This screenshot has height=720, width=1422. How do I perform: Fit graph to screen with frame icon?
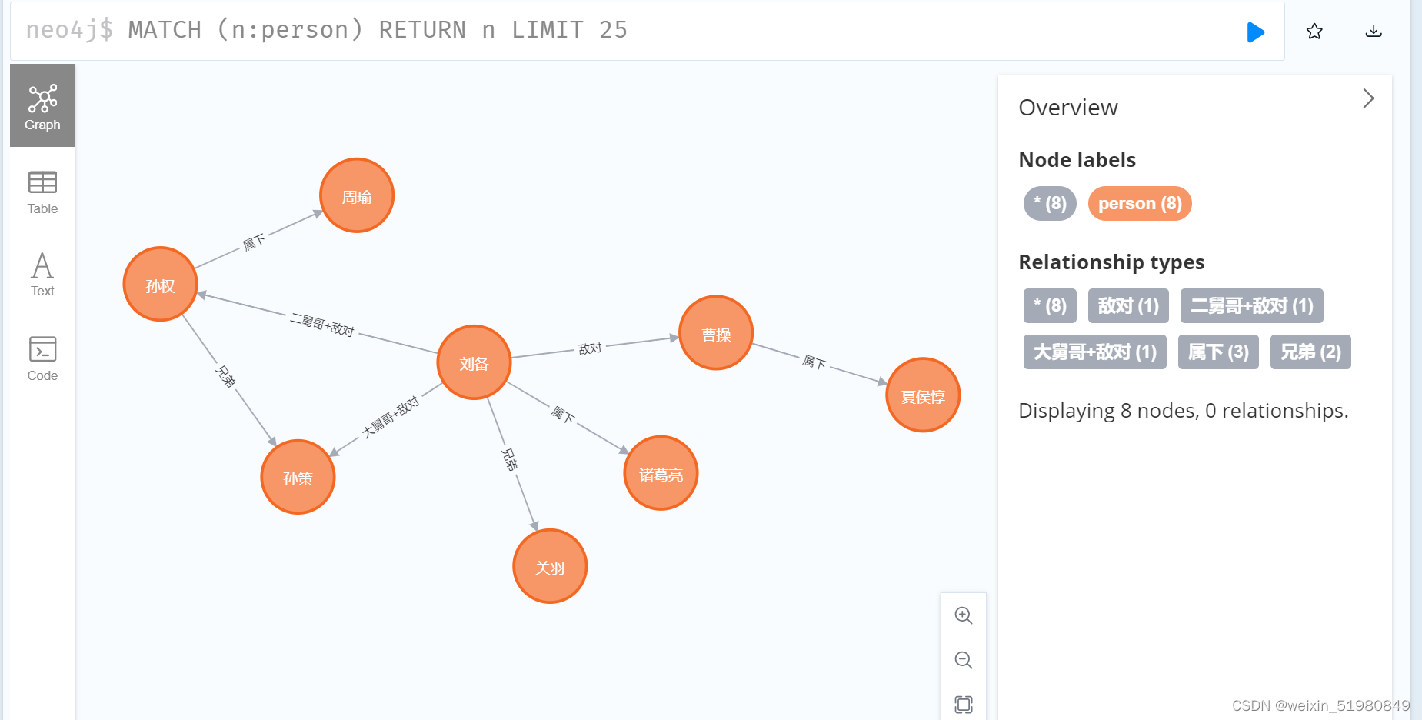[964, 702]
